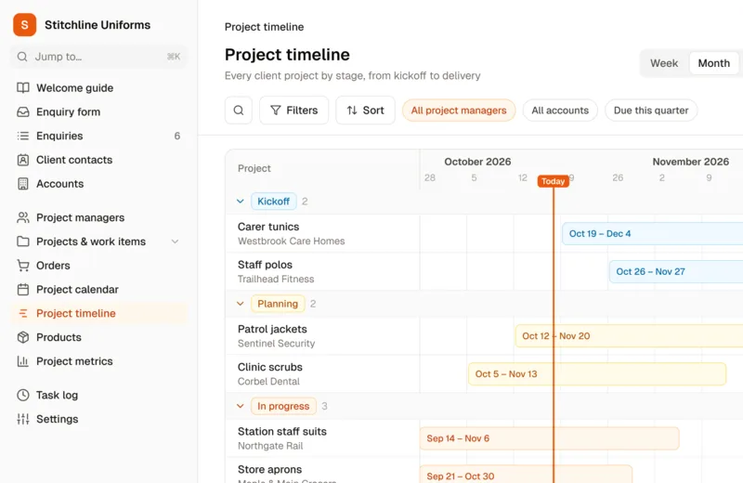Image resolution: width=743 pixels, height=483 pixels.
Task: Click the Orders shopping cart icon
Action: point(22,266)
